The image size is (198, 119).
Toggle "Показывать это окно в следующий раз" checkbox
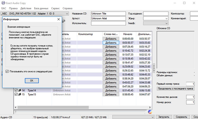(x=7, y=71)
